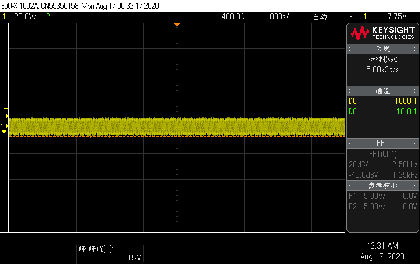Click the trigger level T marker on left edge
This screenshot has width=420, height=264.
pos(6,110)
